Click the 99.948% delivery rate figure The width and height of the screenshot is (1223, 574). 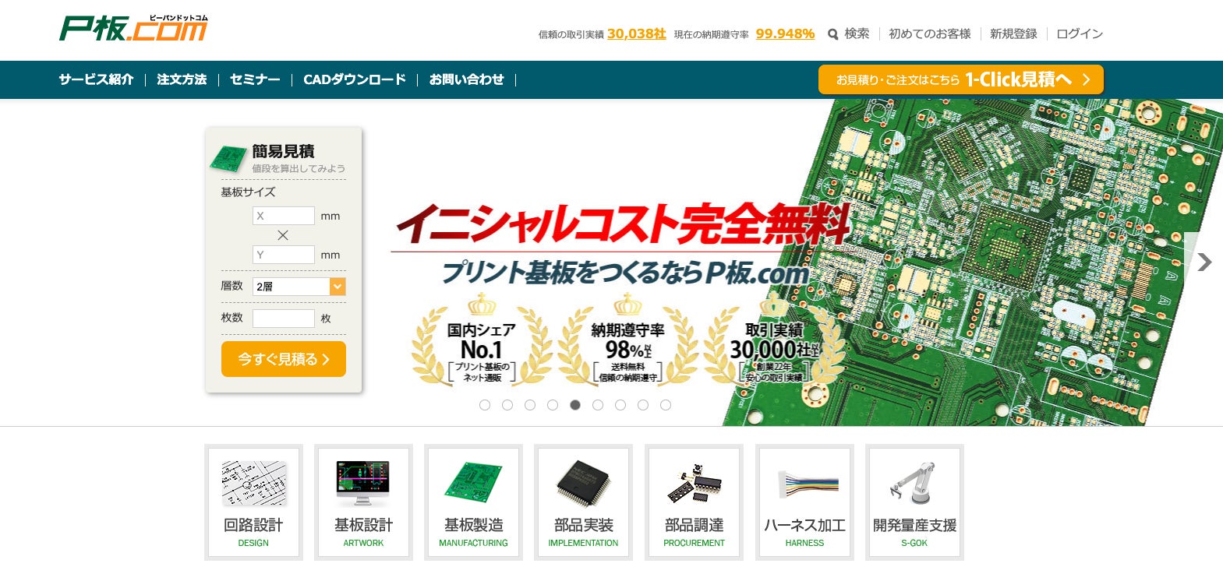click(785, 33)
